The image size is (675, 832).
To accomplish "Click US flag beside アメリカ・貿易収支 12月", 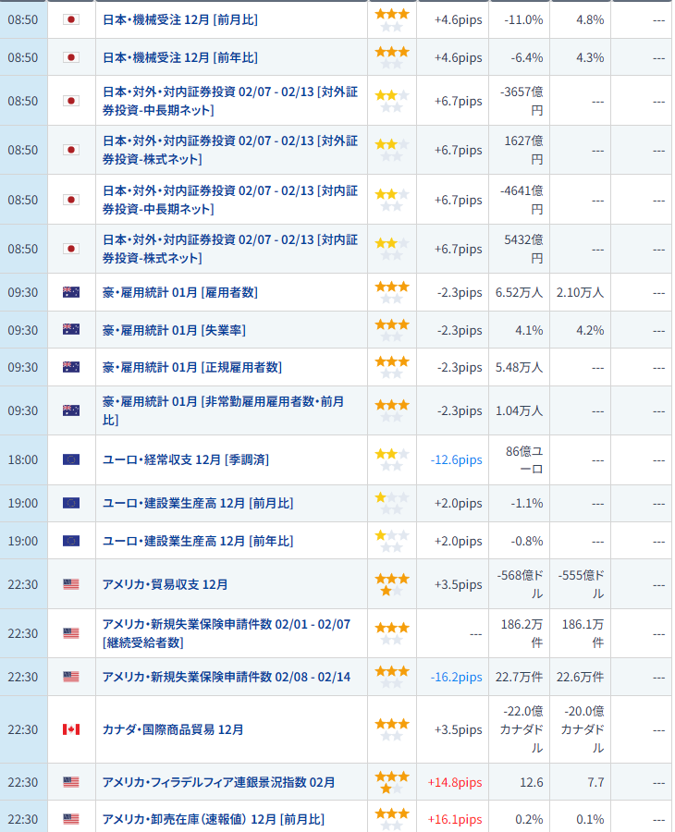I will 71,584.
